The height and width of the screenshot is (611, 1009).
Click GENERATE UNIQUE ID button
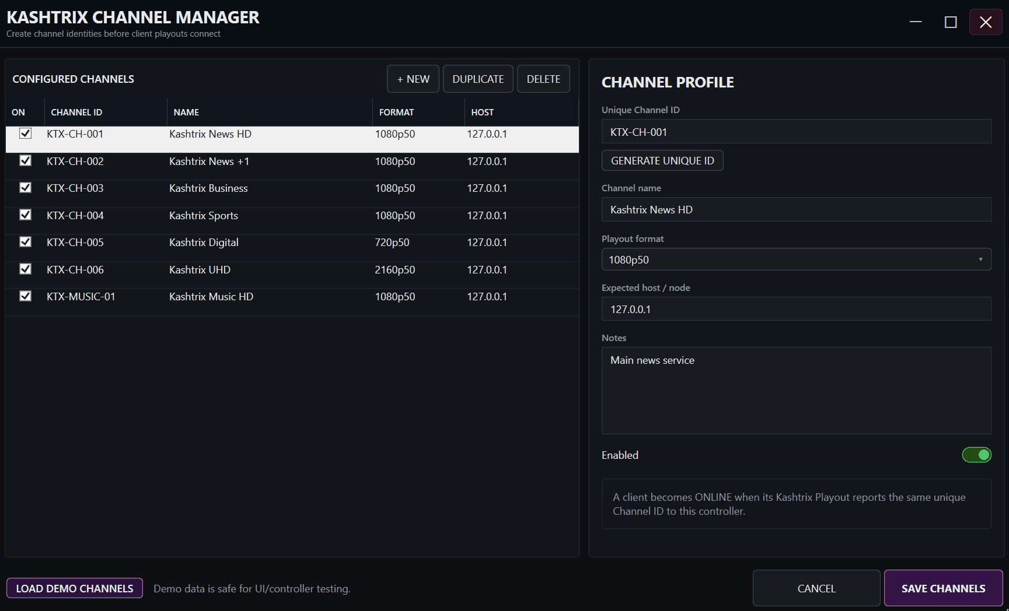tap(662, 160)
